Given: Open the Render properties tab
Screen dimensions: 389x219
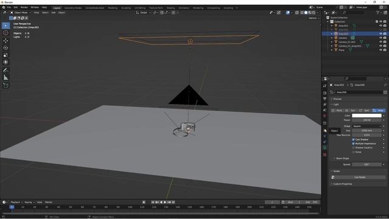Looking at the screenshot, I should tap(325, 93).
